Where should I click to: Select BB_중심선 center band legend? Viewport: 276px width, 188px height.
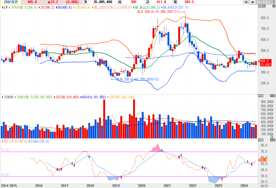146,7
